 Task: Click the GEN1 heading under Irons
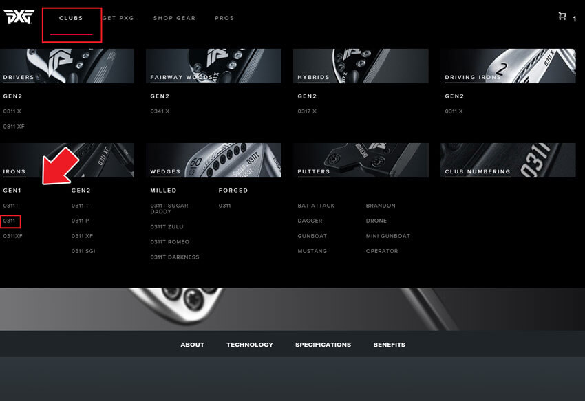coord(12,191)
